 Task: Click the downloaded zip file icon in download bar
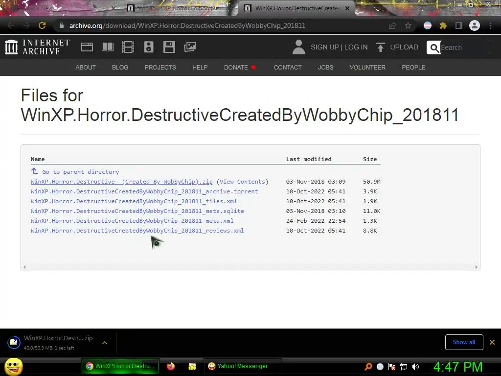tap(14, 342)
